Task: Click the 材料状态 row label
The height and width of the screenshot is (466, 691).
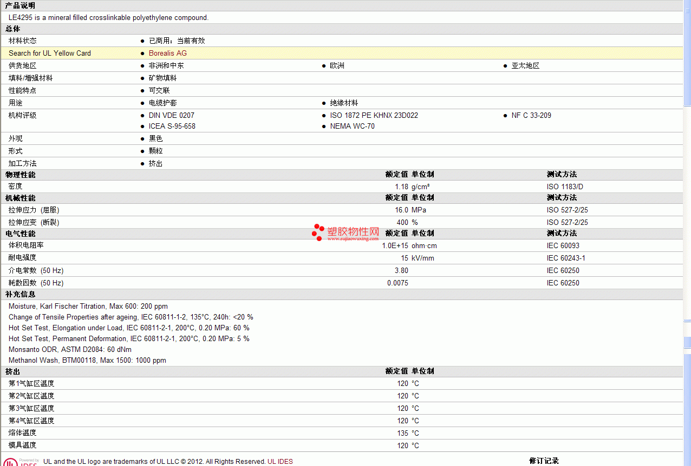Action: pos(23,41)
